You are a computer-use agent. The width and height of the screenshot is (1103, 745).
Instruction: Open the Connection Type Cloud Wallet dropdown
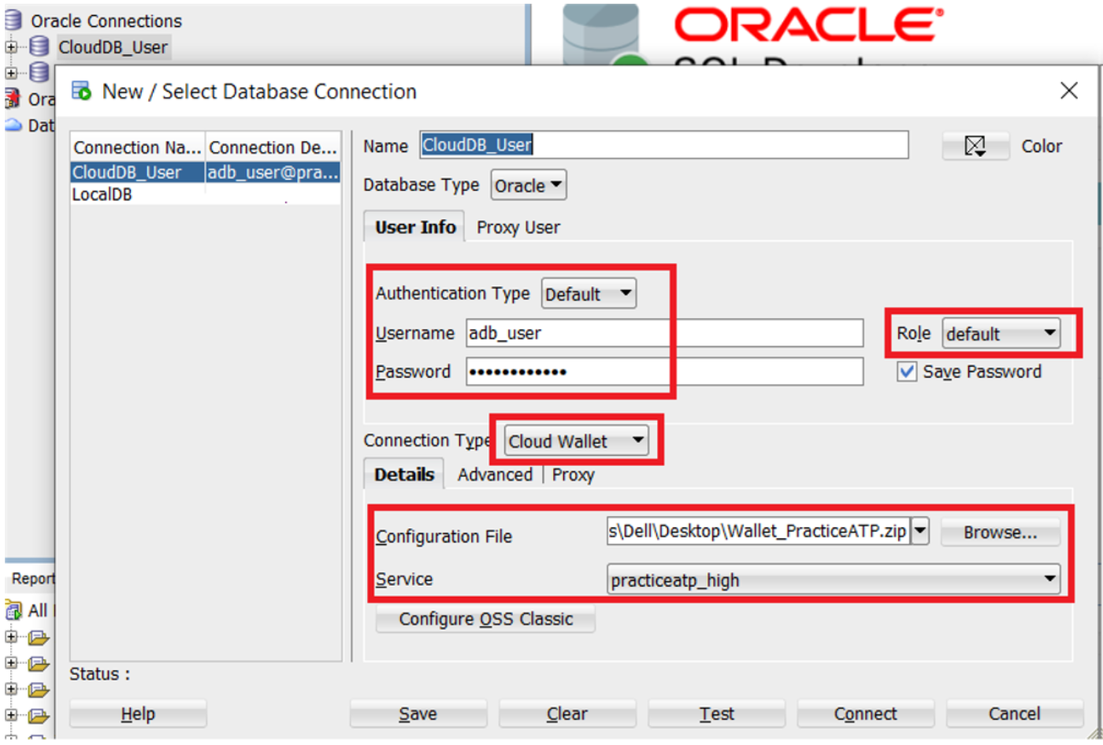[x=576, y=441]
